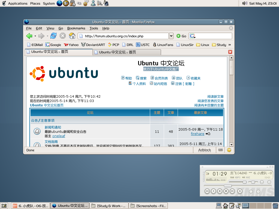Open the Yahoo bookmark
Screen dimensions: 279x209
pos(71,45)
